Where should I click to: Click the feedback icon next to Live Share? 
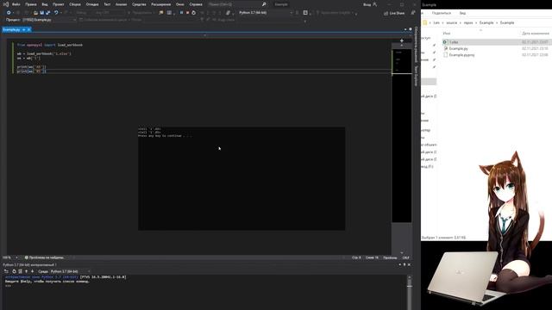pos(413,13)
